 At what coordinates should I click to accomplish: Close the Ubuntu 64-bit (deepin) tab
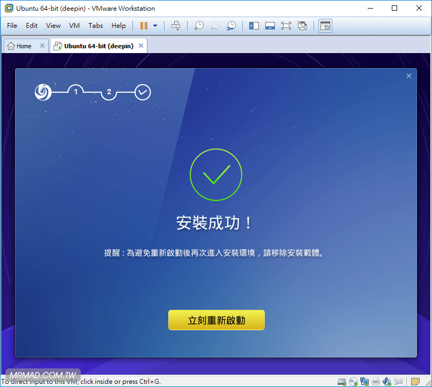pos(141,46)
